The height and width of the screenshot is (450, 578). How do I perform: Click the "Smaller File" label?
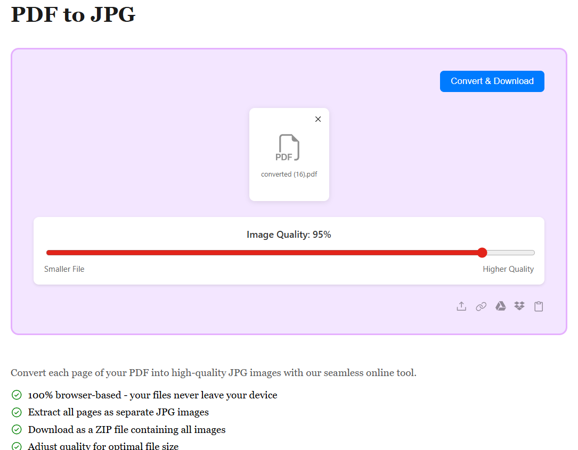tap(64, 269)
